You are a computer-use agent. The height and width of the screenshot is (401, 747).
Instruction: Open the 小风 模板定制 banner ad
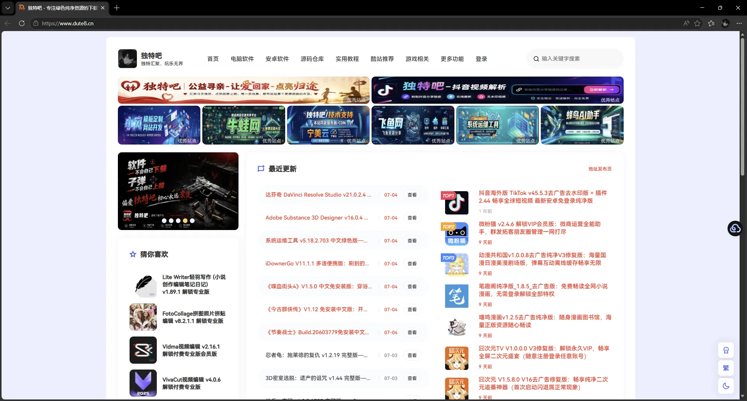pos(159,125)
